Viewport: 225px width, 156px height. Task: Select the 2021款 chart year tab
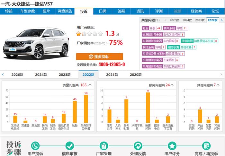pyautogui.click(x=112, y=74)
